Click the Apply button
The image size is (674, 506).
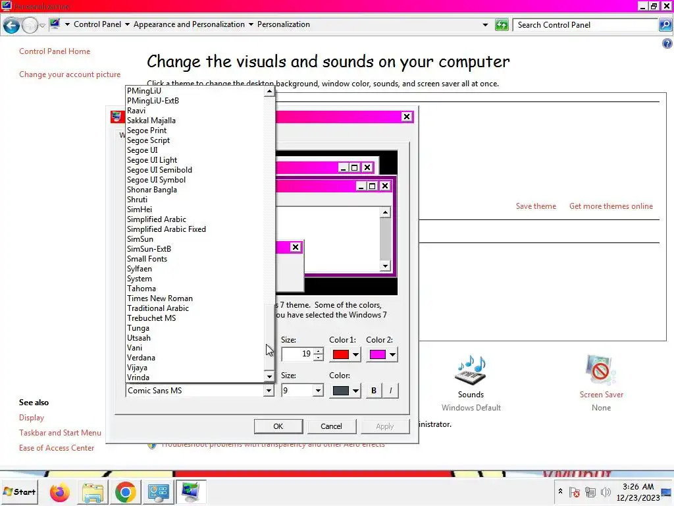click(x=384, y=426)
